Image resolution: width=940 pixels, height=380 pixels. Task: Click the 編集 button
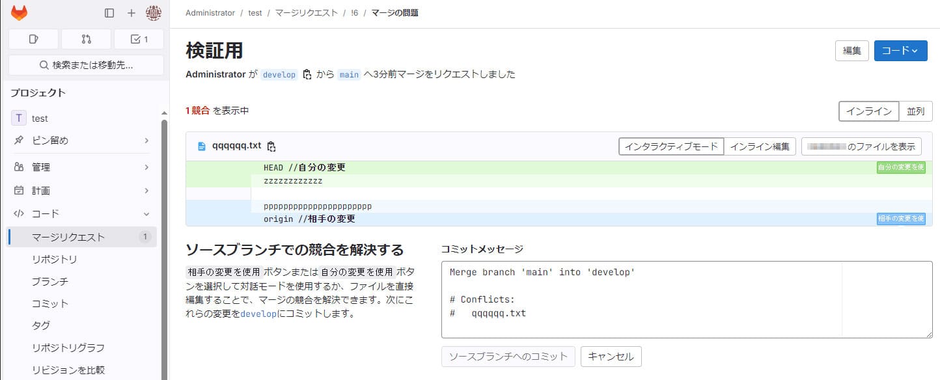click(851, 51)
